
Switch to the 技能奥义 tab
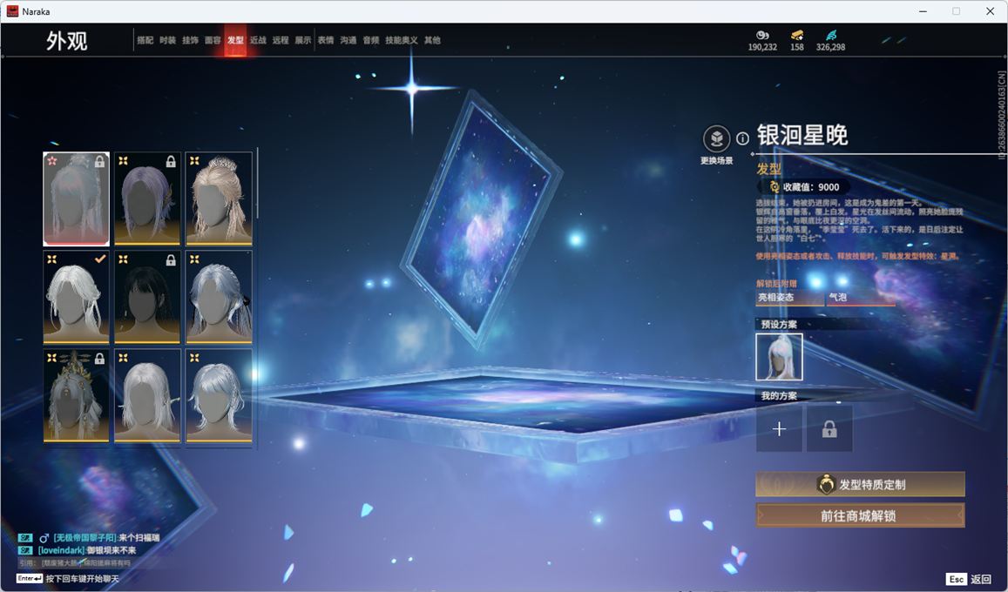click(x=401, y=40)
